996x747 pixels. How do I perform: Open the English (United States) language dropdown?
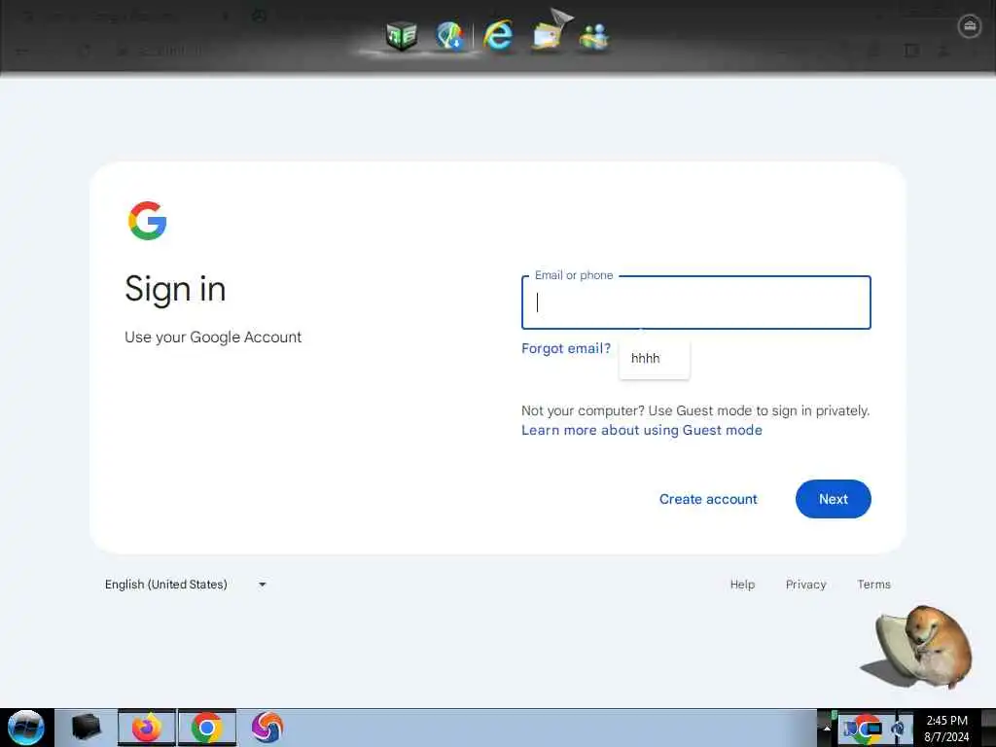(186, 585)
